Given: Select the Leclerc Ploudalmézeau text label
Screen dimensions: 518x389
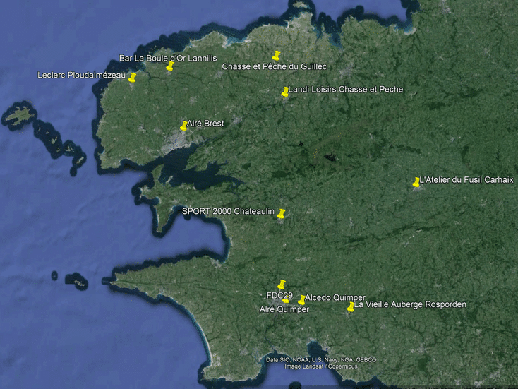Looking at the screenshot, I should [x=81, y=75].
